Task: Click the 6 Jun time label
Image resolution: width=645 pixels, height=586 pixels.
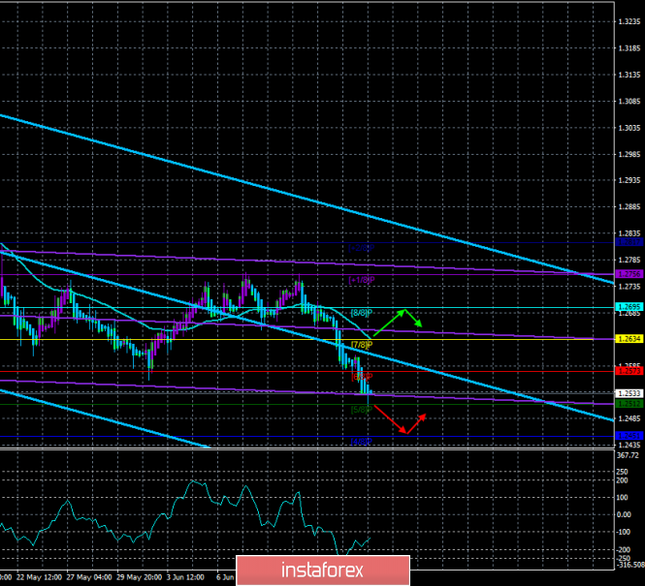Action: pos(225,577)
